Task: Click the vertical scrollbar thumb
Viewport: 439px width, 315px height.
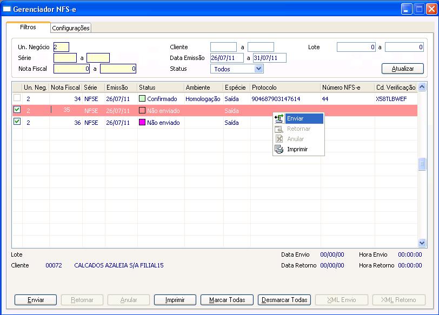Action: [422, 164]
